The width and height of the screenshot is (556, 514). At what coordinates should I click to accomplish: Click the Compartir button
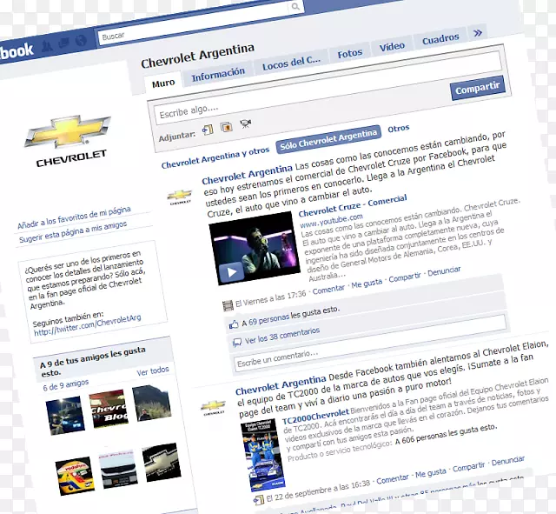point(477,88)
